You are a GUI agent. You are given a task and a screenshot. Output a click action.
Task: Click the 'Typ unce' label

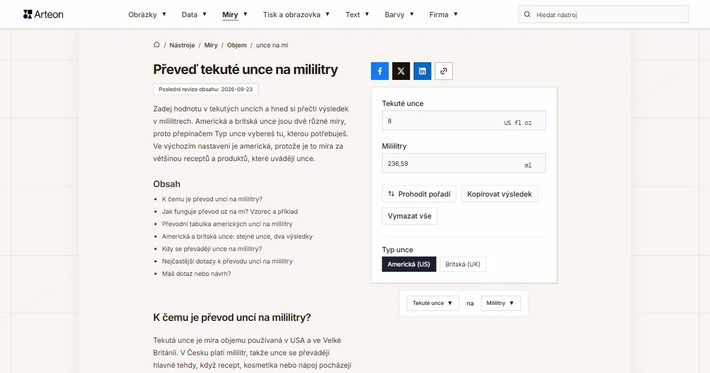[x=398, y=250]
